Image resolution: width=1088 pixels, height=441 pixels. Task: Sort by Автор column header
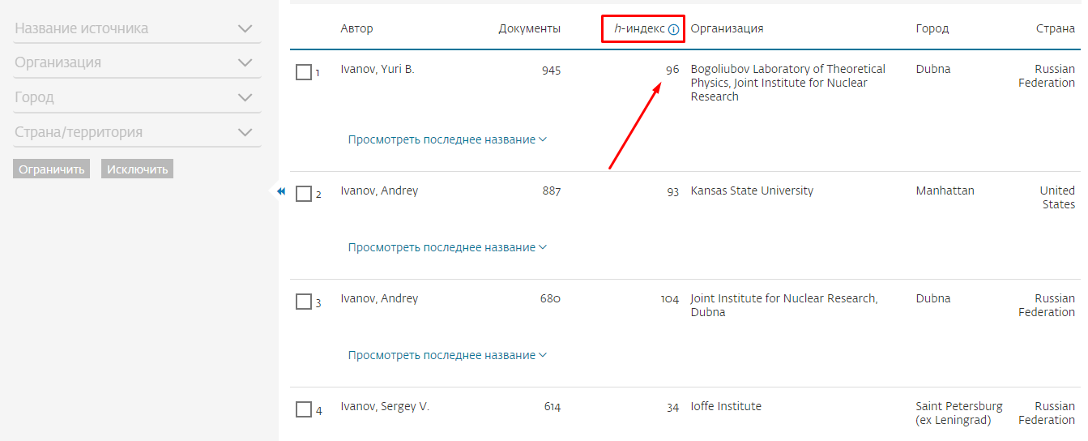356,29
